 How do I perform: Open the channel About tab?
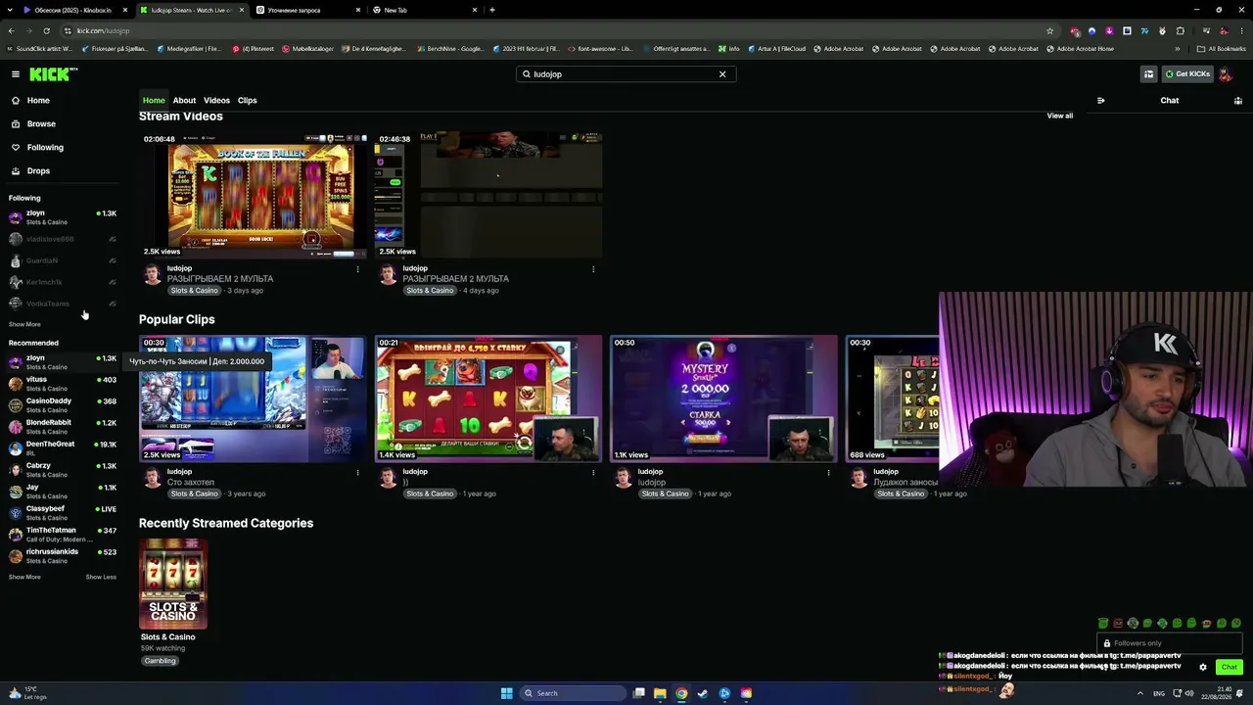click(184, 101)
